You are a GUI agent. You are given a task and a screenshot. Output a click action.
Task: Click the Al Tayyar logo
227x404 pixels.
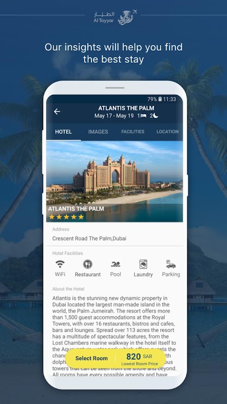click(x=115, y=17)
